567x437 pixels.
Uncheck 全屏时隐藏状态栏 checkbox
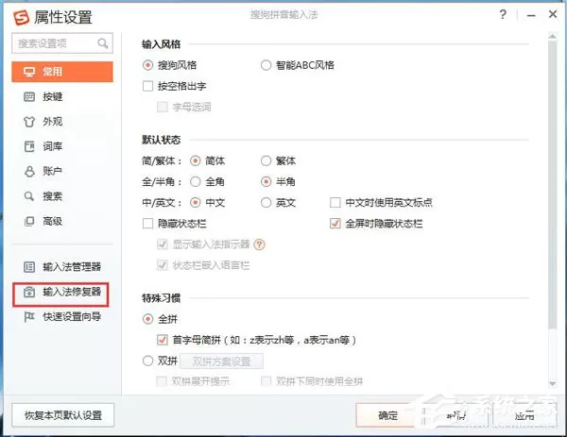(335, 224)
